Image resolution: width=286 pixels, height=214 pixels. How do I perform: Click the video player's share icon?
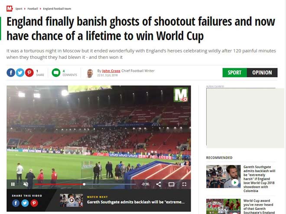(159, 184)
